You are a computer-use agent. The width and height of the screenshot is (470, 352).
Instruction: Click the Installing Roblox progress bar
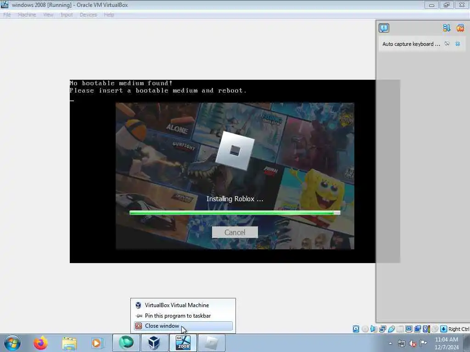pos(235,213)
